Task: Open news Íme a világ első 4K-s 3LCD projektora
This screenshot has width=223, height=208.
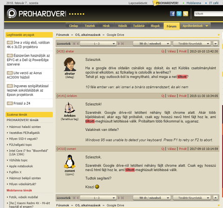Action: [x=28, y=44]
